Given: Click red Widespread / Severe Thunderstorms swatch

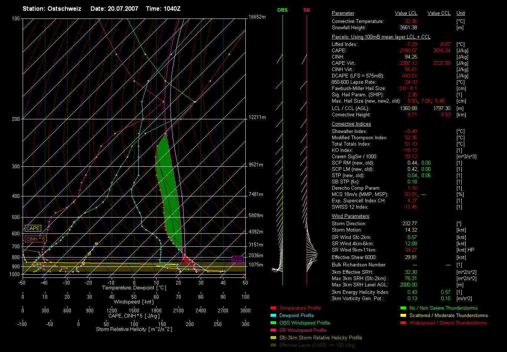Looking at the screenshot, I should point(403,323).
